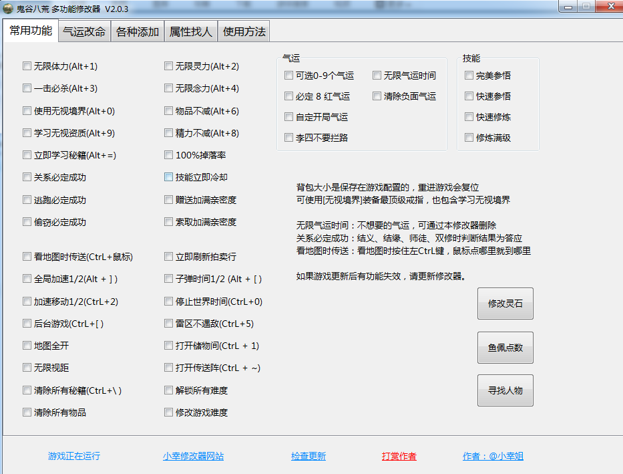Toggle 一击必杀(Alt+3) checkbox

(27, 88)
